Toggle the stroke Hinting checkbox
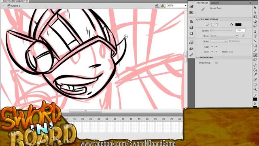Image resolution: width=259 pixels, height=146 pixels. click(230, 41)
